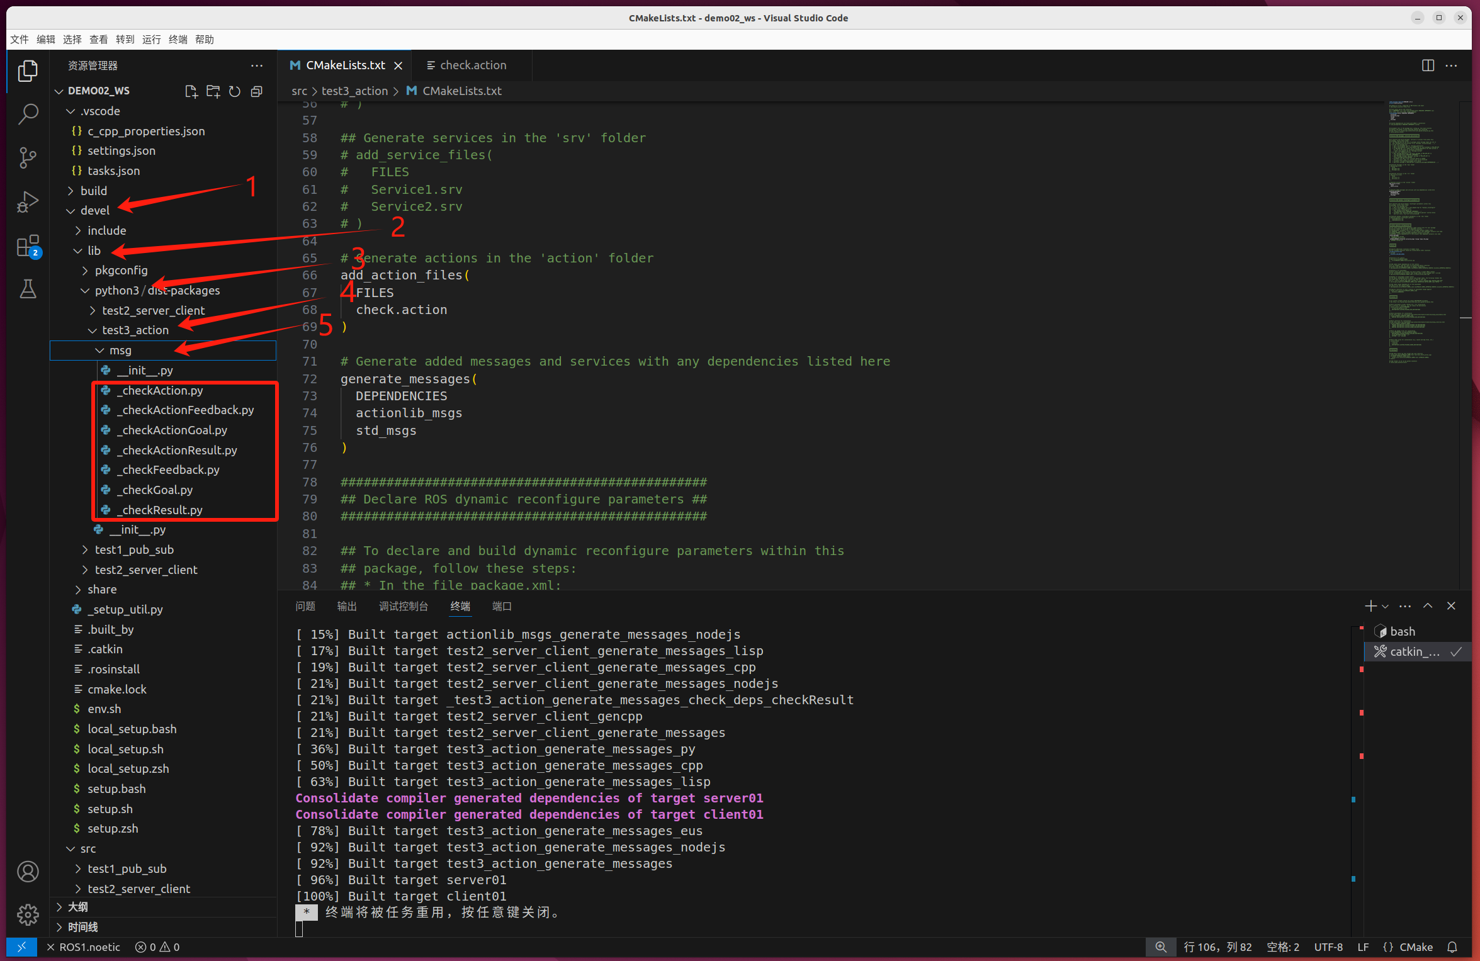Open the Testing flask view
The width and height of the screenshot is (1480, 961).
point(28,289)
